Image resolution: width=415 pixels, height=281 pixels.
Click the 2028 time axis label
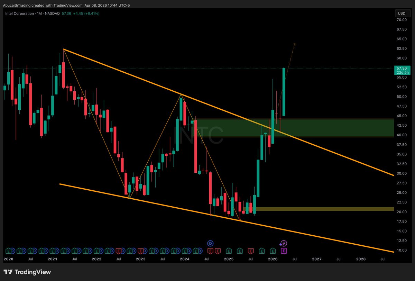[361, 259]
